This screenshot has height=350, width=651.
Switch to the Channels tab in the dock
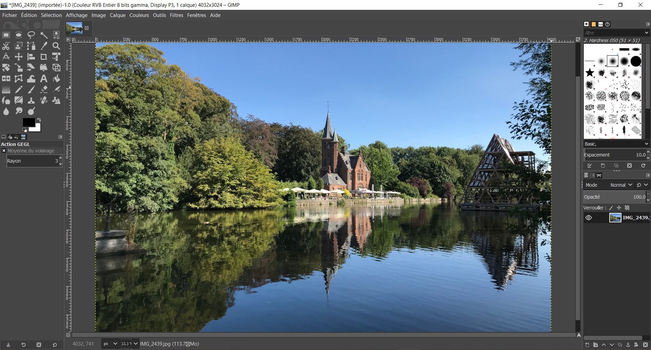[x=593, y=176]
